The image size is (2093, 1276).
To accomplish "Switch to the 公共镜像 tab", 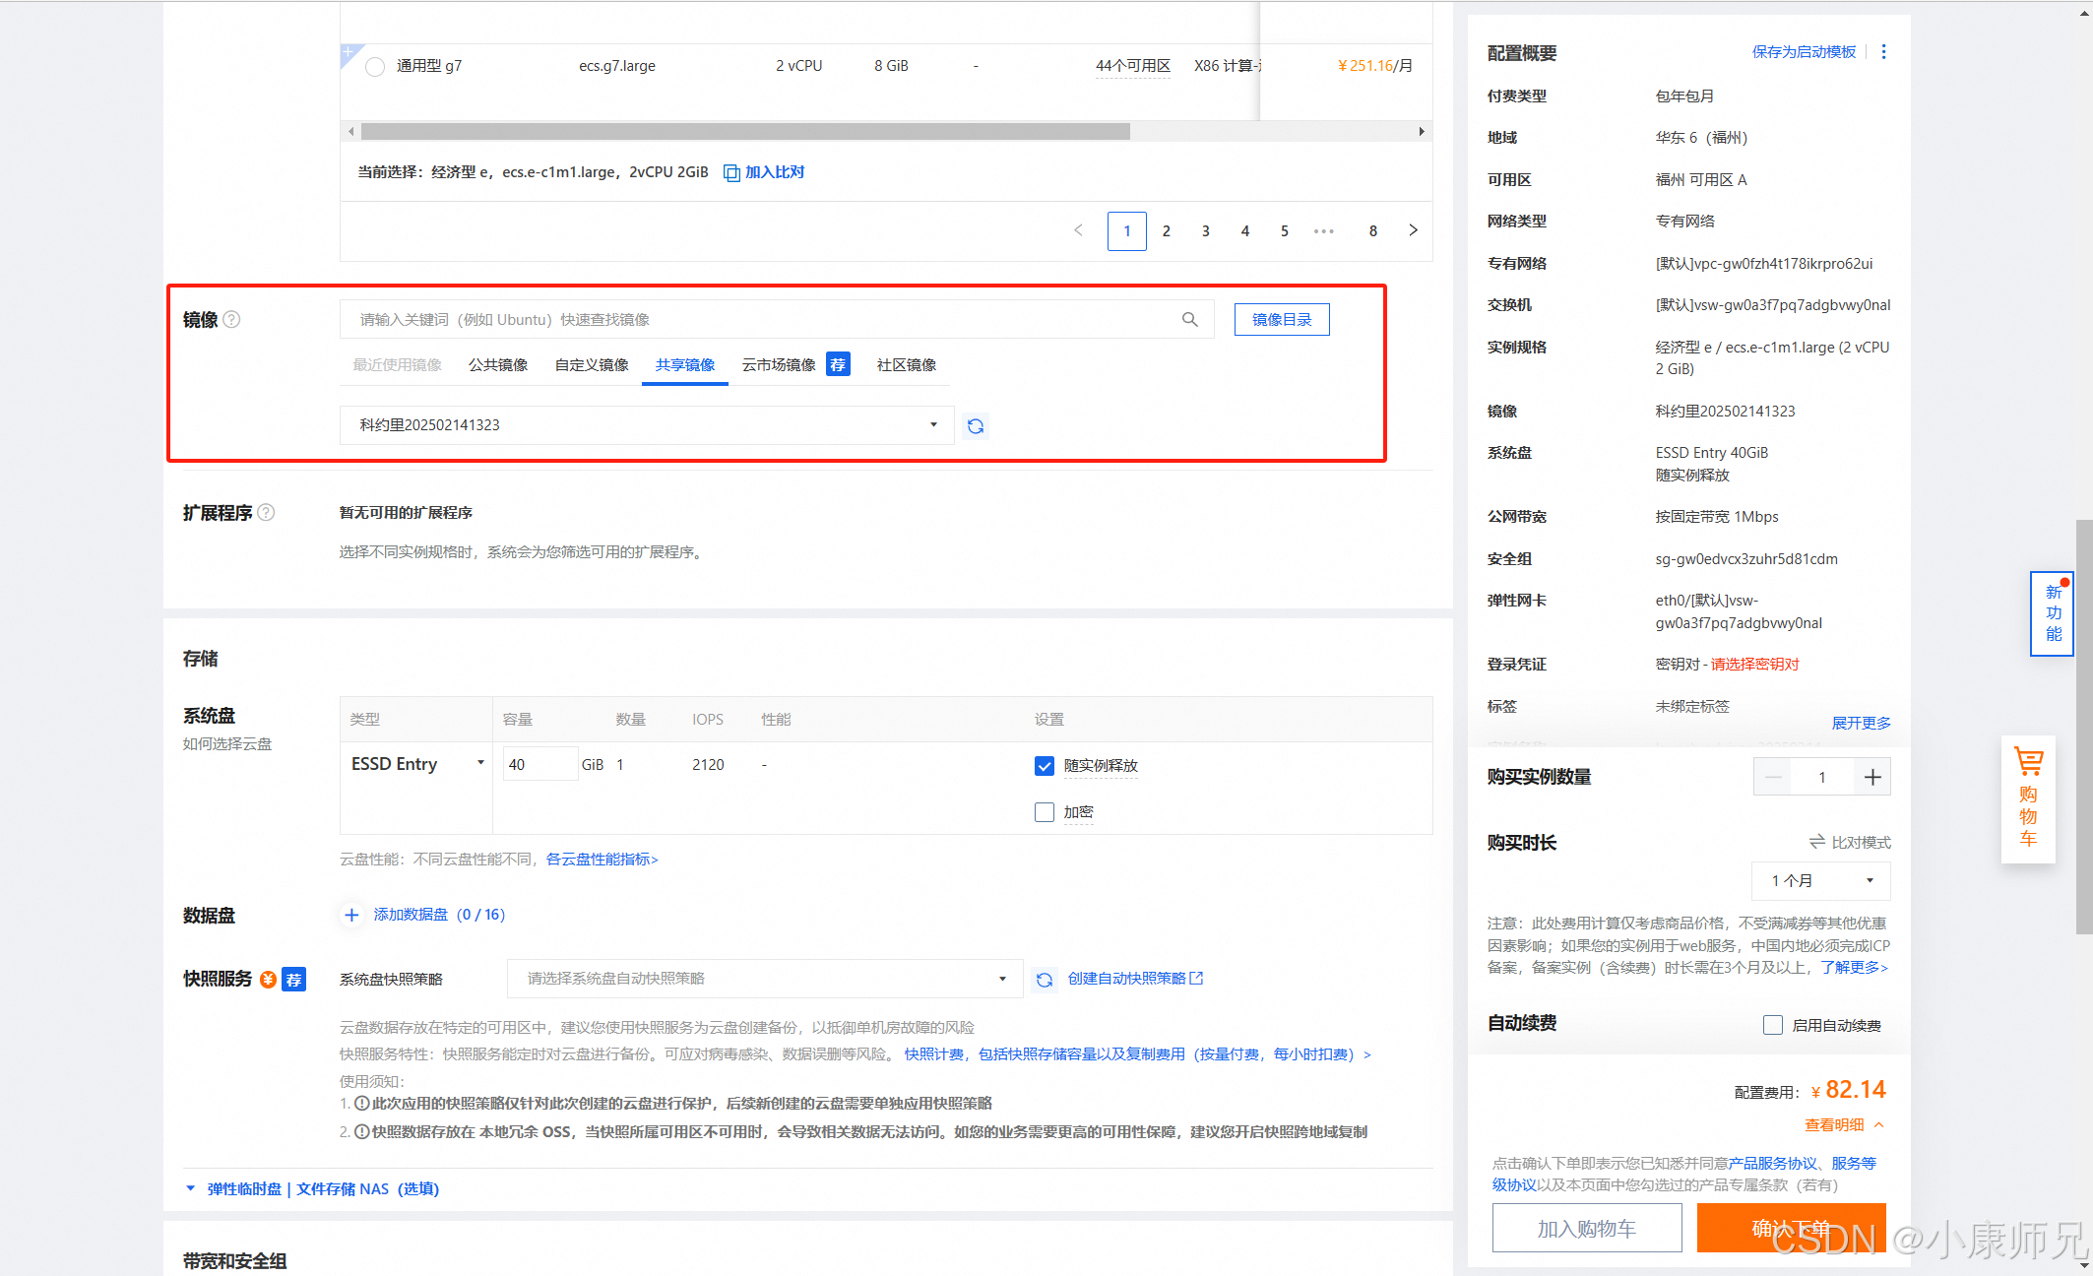I will [x=498, y=365].
